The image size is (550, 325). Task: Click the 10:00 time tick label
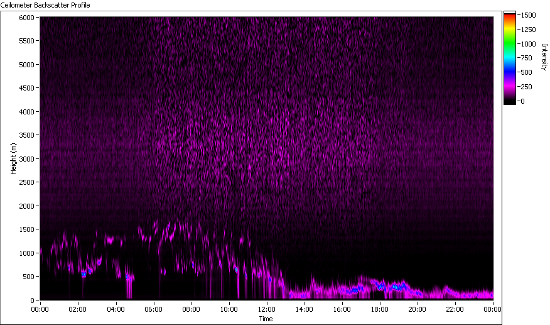229,309
